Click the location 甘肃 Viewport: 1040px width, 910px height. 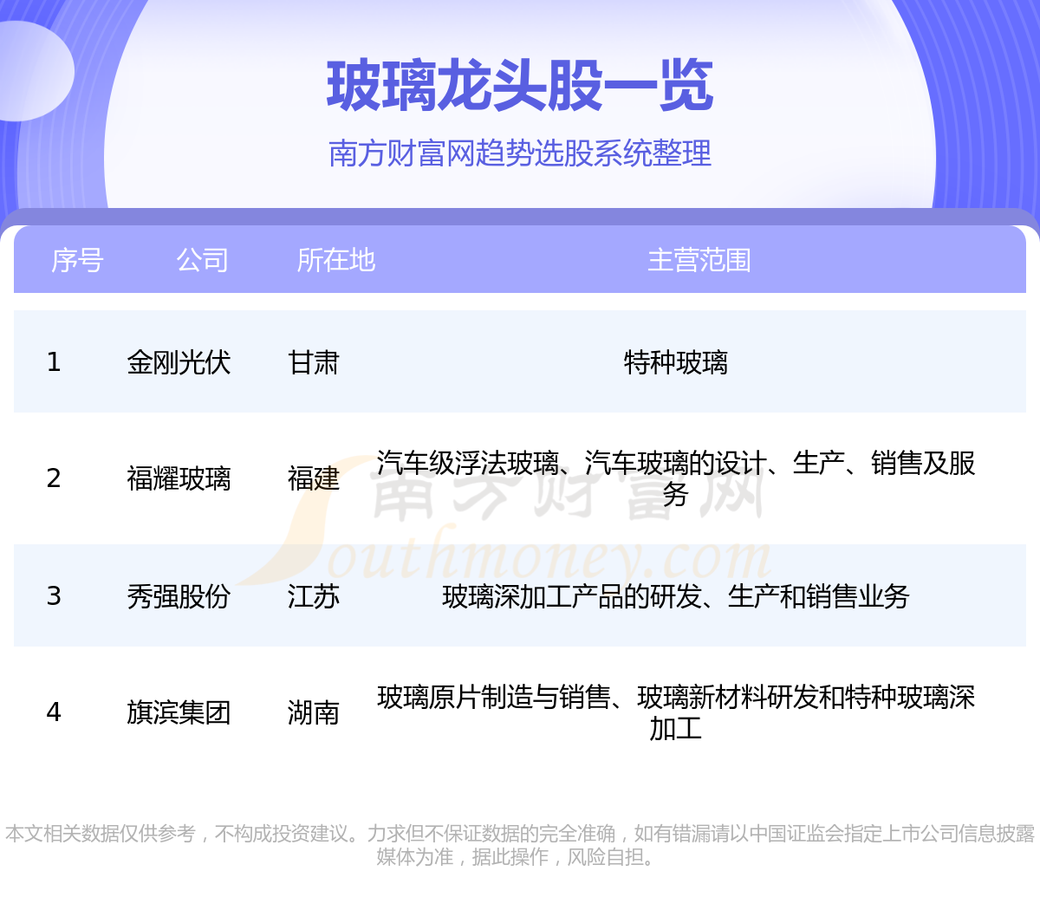click(313, 362)
